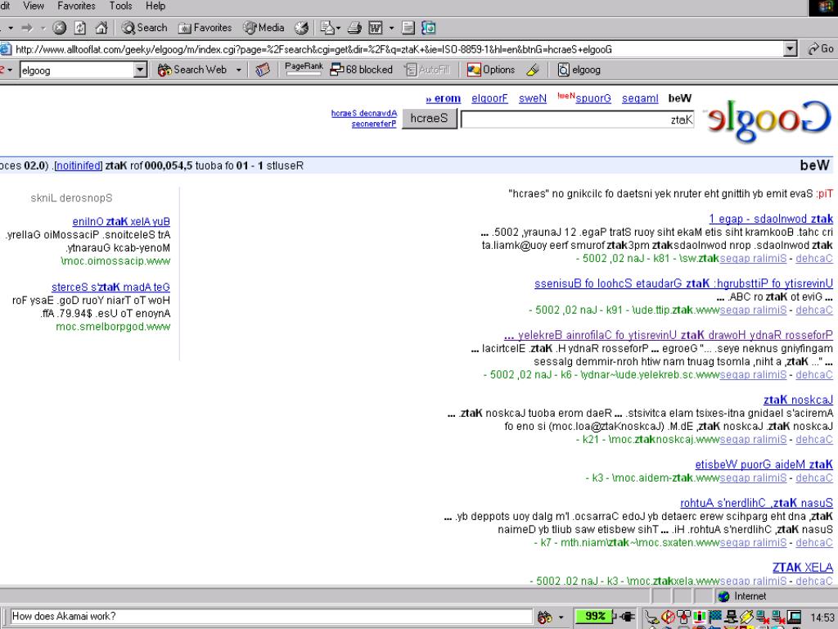Click the AutoFill toolbar button
Screen dimensions: 838x629
click(427, 70)
